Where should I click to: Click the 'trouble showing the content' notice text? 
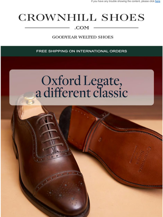tap(123, 1)
